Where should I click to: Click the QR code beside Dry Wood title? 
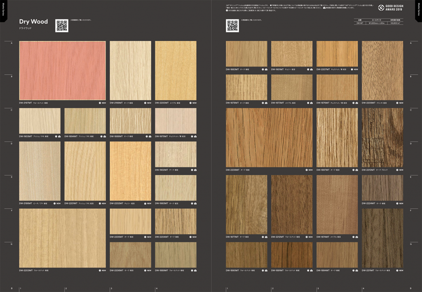62,26
